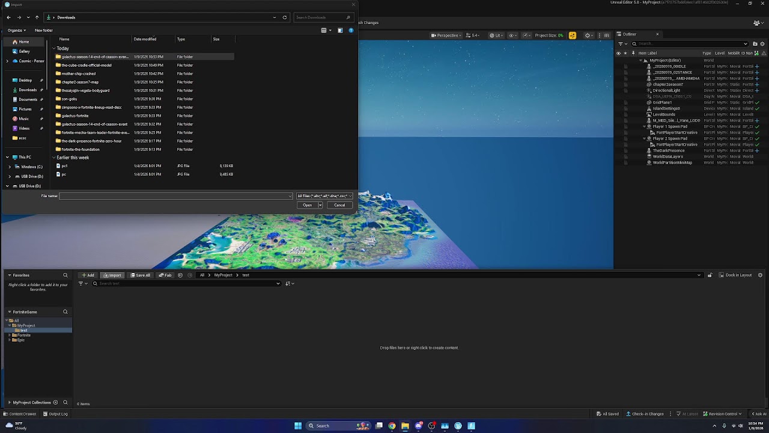Select the mother-ship-crashed folder
Image resolution: width=769 pixels, height=433 pixels.
click(78, 73)
